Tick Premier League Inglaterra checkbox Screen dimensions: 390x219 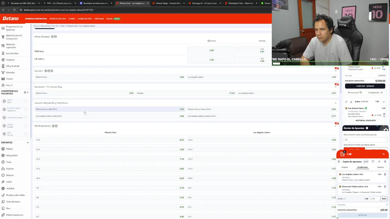pos(26,109)
